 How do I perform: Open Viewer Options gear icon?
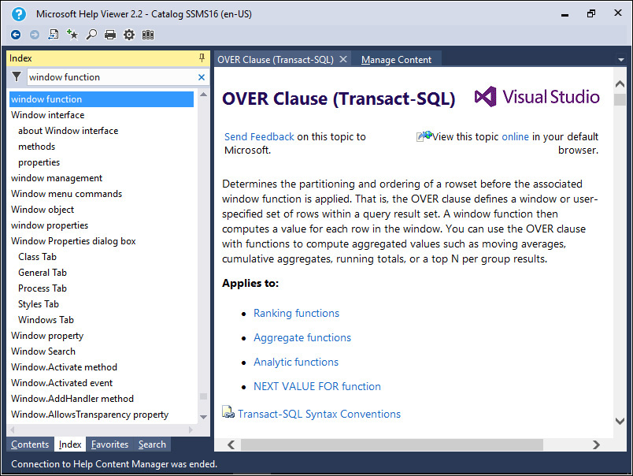coord(129,35)
